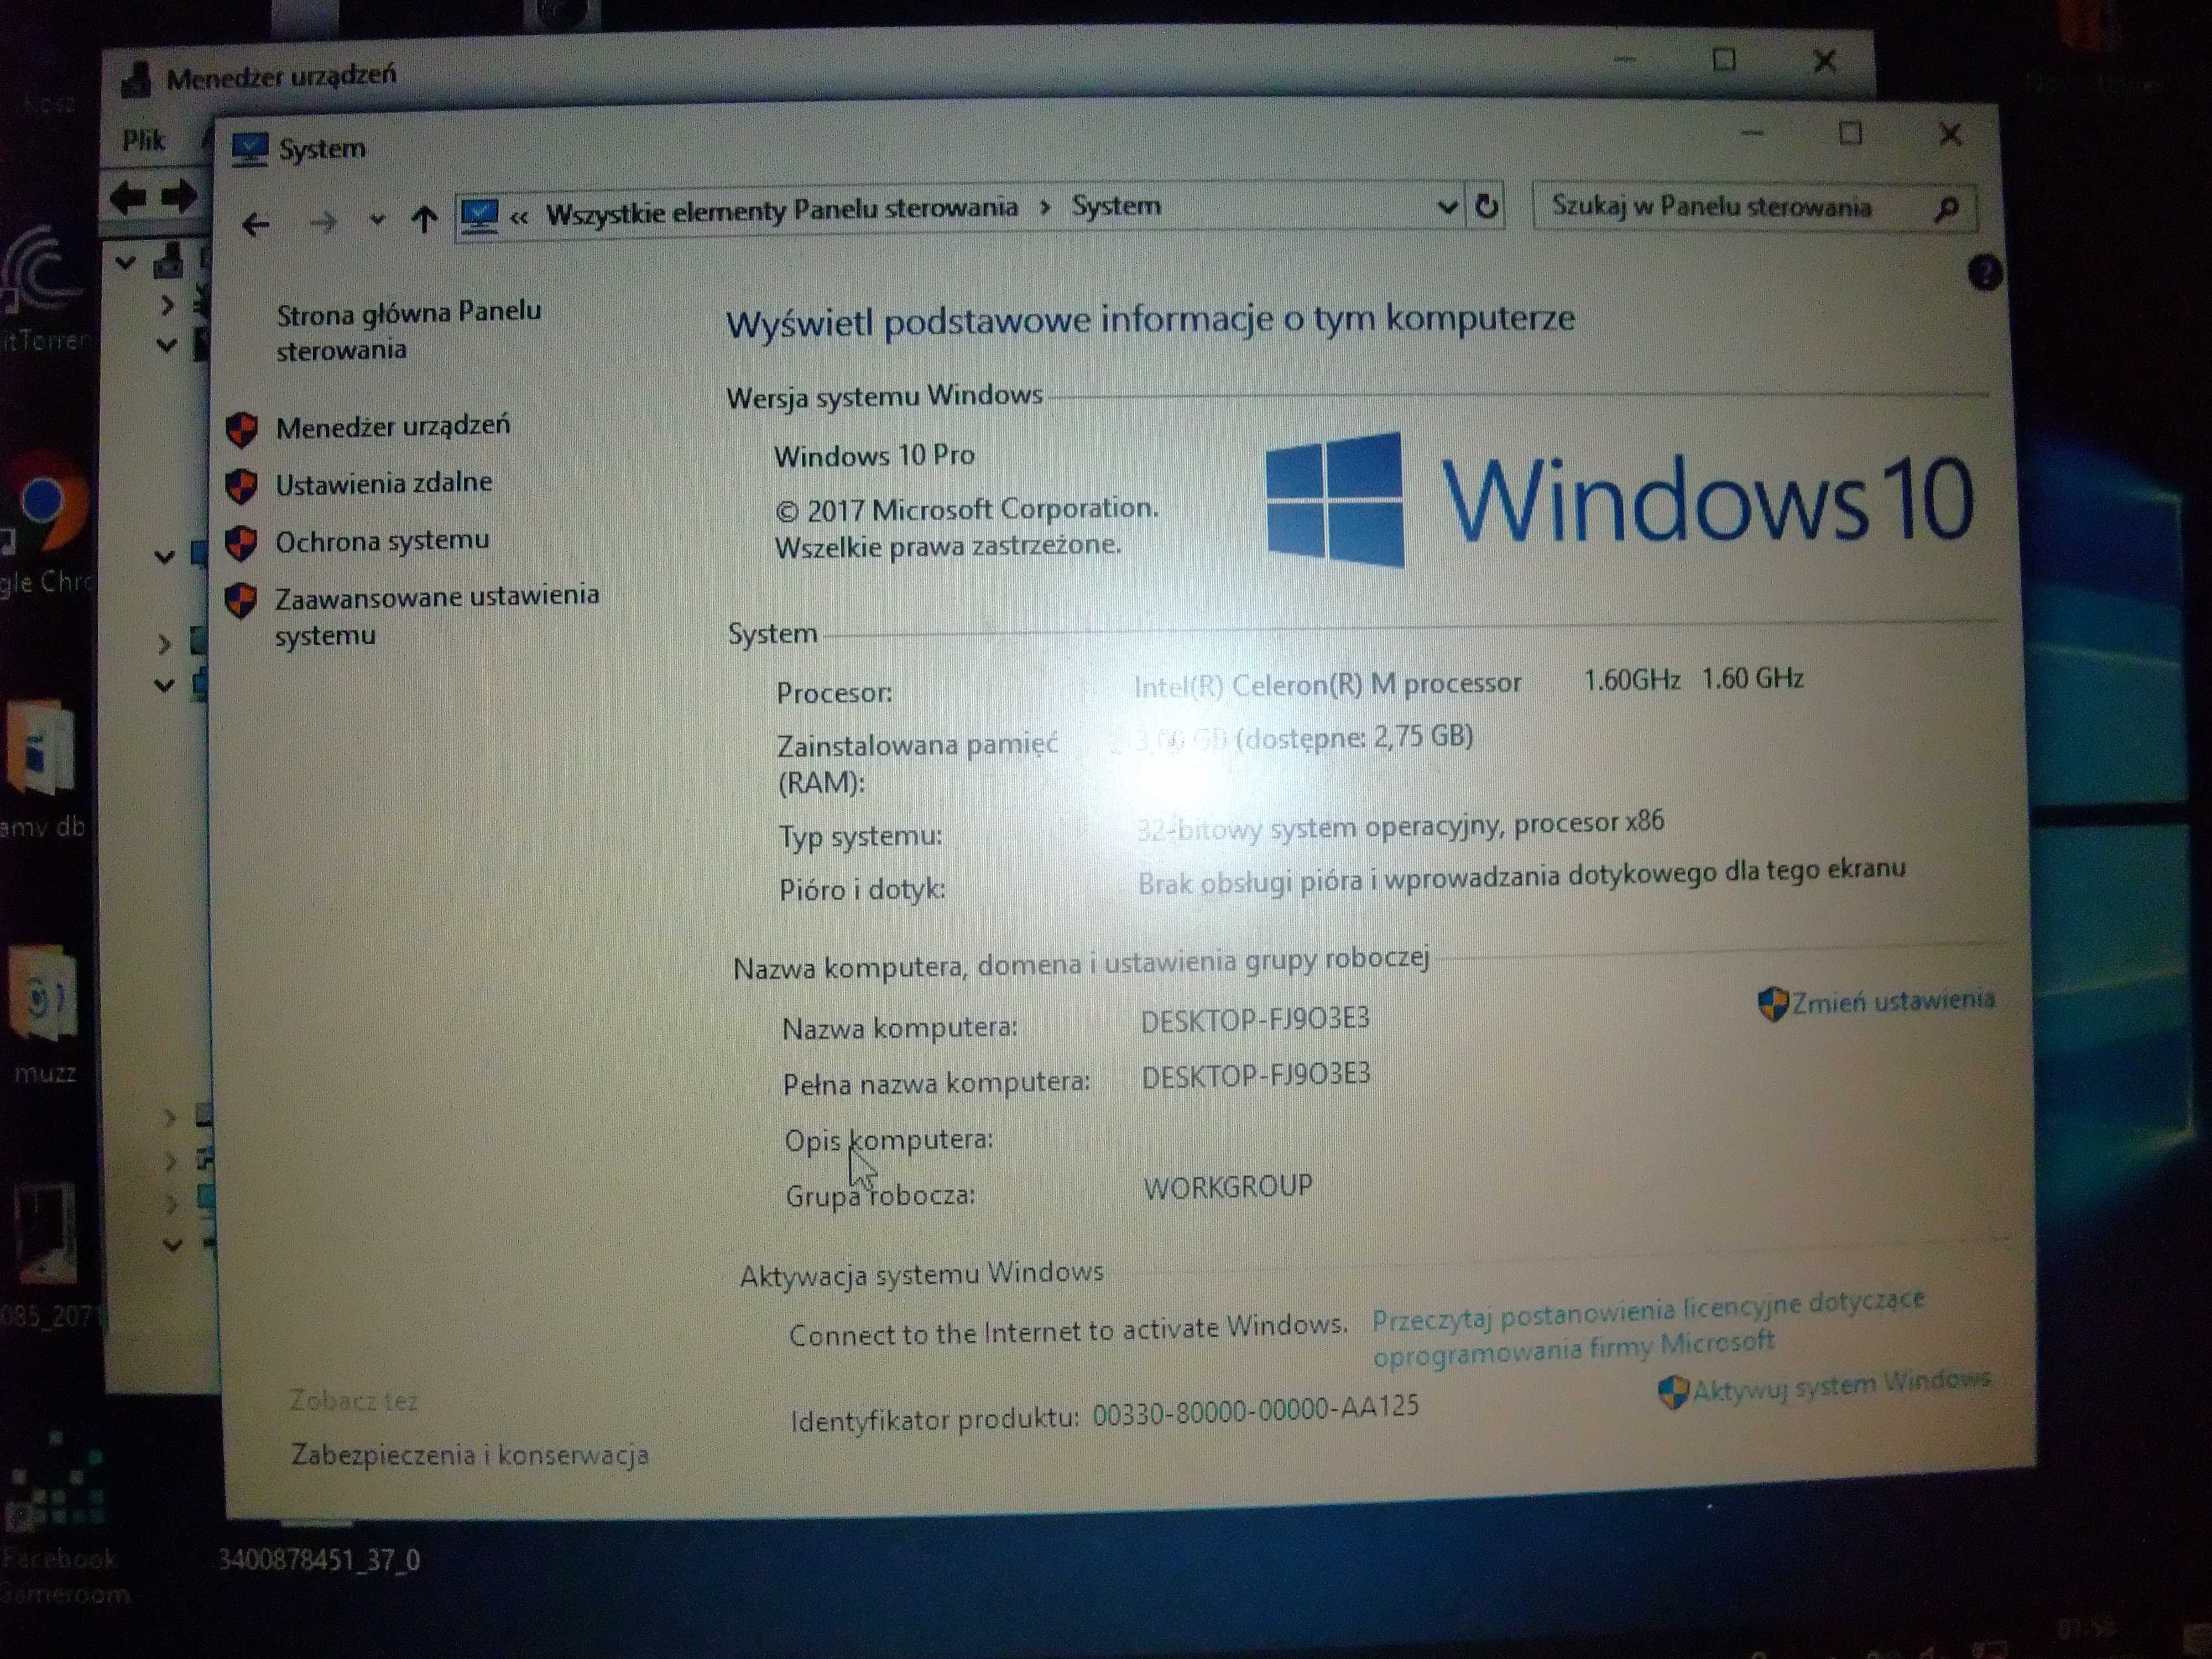Screen dimensions: 2212x1659
Task: Click shield icon beside Aktywuj system Windows
Action: point(1673,1391)
